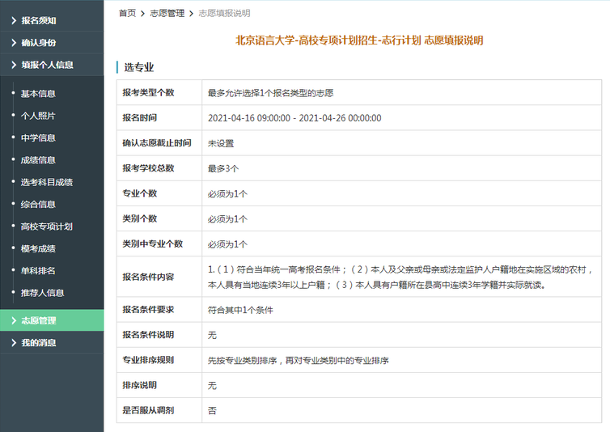Click the 确认志愿截止时间 row label

(x=157, y=143)
